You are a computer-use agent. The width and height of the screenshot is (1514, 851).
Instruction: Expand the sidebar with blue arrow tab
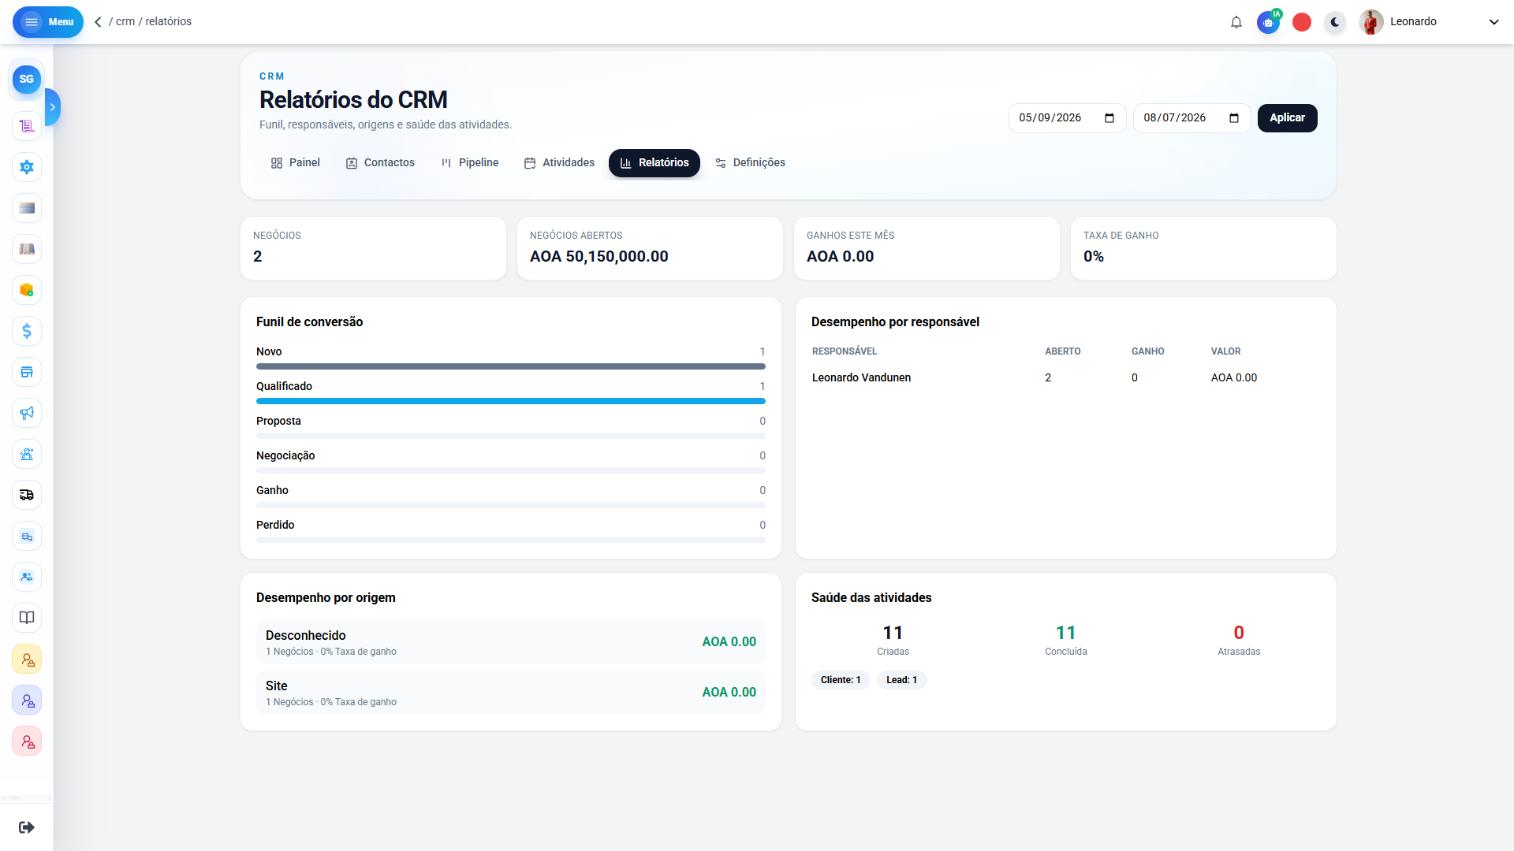click(53, 107)
